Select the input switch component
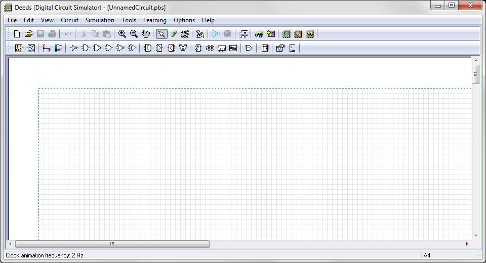This screenshot has width=486, height=263. (19, 48)
